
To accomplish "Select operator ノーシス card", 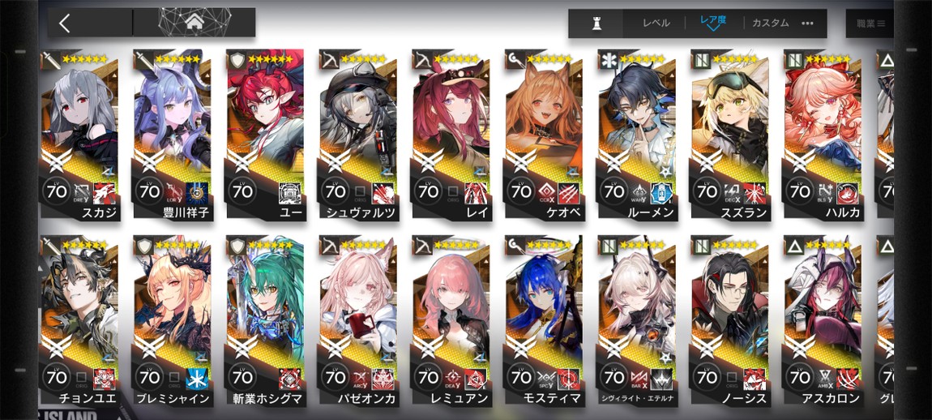I will pyautogui.click(x=729, y=321).
